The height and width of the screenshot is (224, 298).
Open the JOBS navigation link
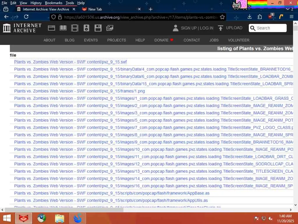pyautogui.click(x=214, y=40)
